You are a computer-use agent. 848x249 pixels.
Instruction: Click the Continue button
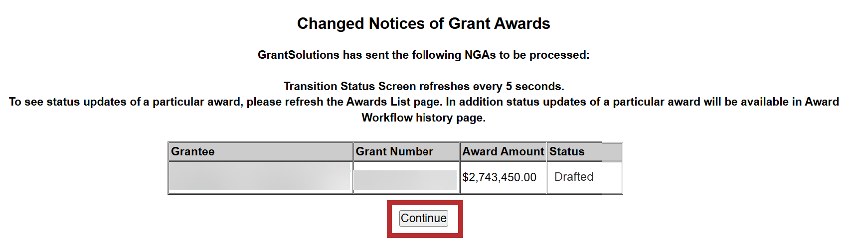[x=424, y=218]
